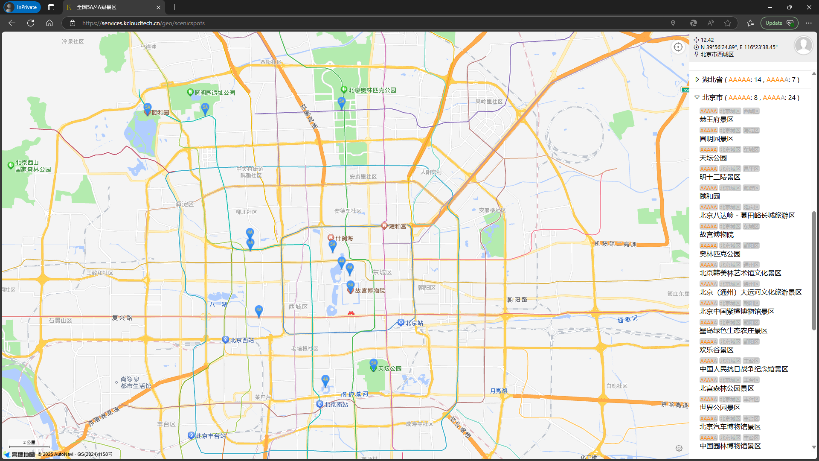Click the map locate crosshair button
The height and width of the screenshot is (461, 819).
coord(678,47)
